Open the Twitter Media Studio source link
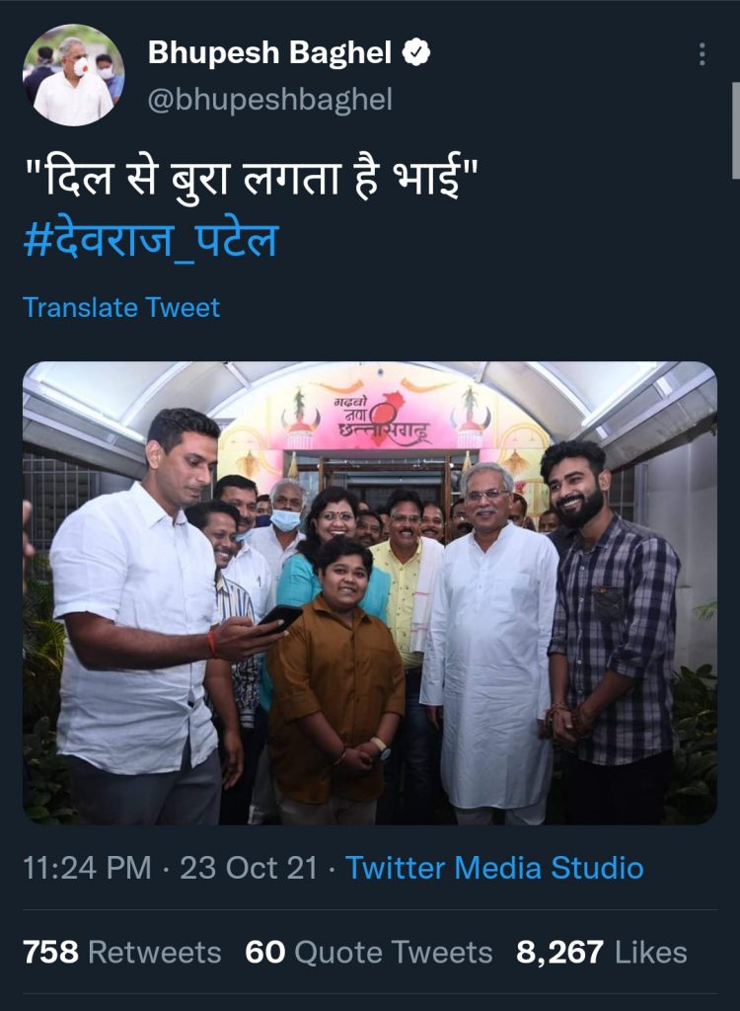The height and width of the screenshot is (1011, 740). click(494, 869)
